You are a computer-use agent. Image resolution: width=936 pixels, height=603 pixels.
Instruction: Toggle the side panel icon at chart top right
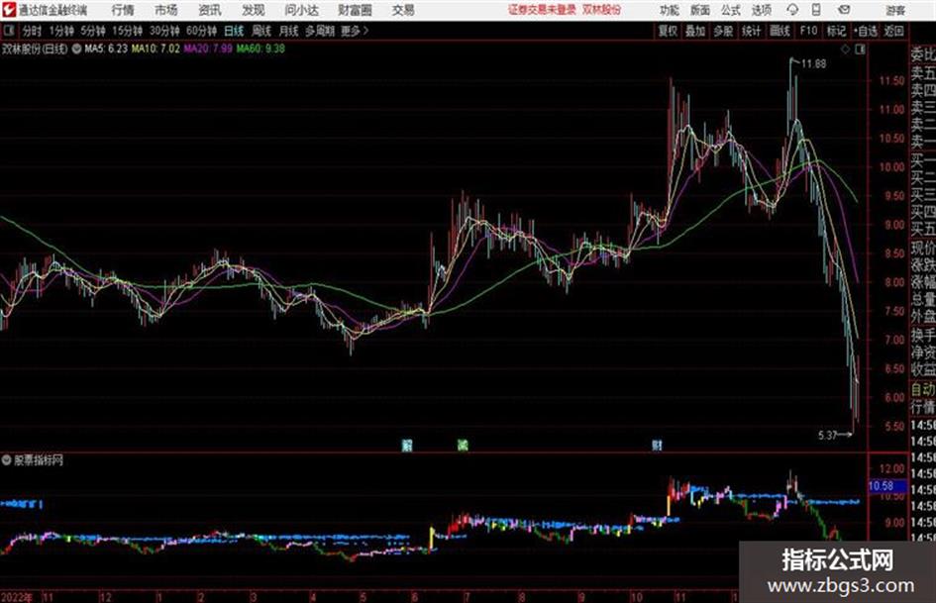(860, 50)
